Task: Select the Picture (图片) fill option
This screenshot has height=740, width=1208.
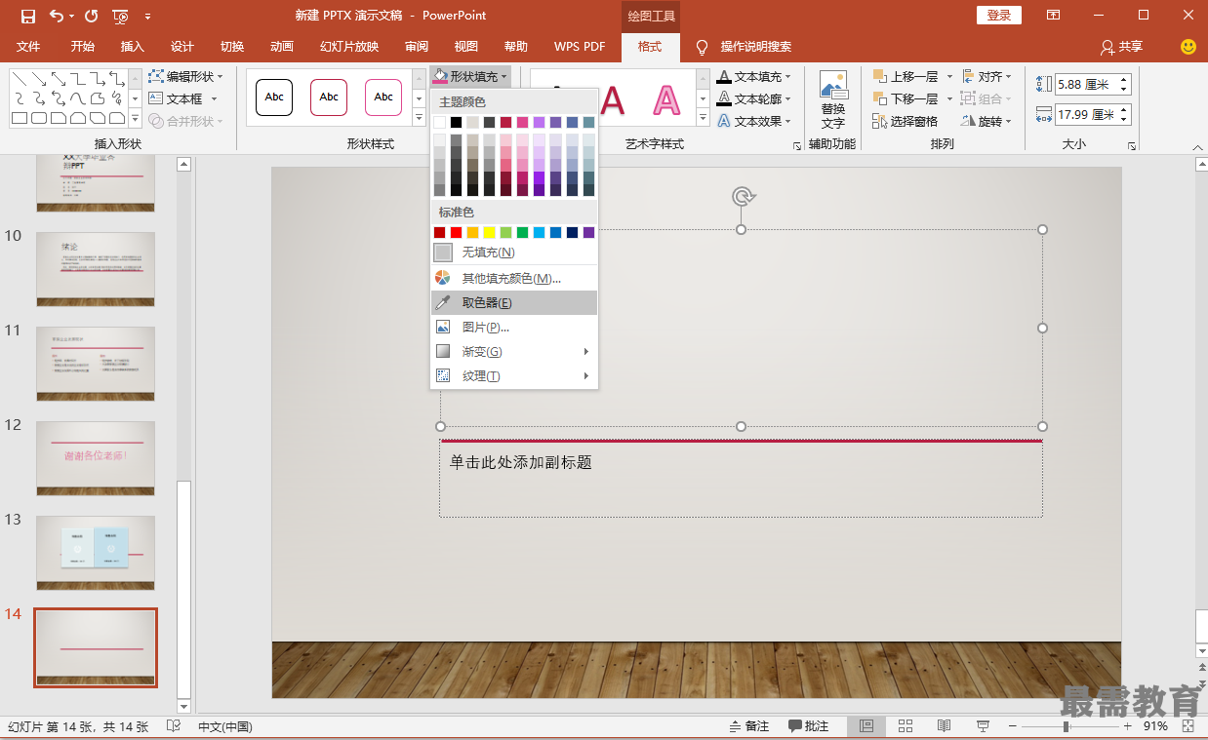Action: tap(514, 328)
